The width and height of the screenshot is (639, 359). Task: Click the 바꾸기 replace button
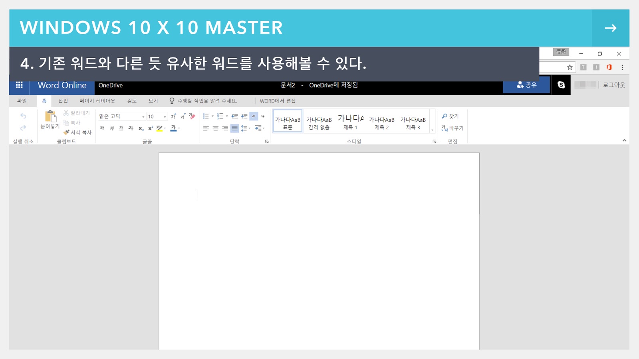click(452, 128)
